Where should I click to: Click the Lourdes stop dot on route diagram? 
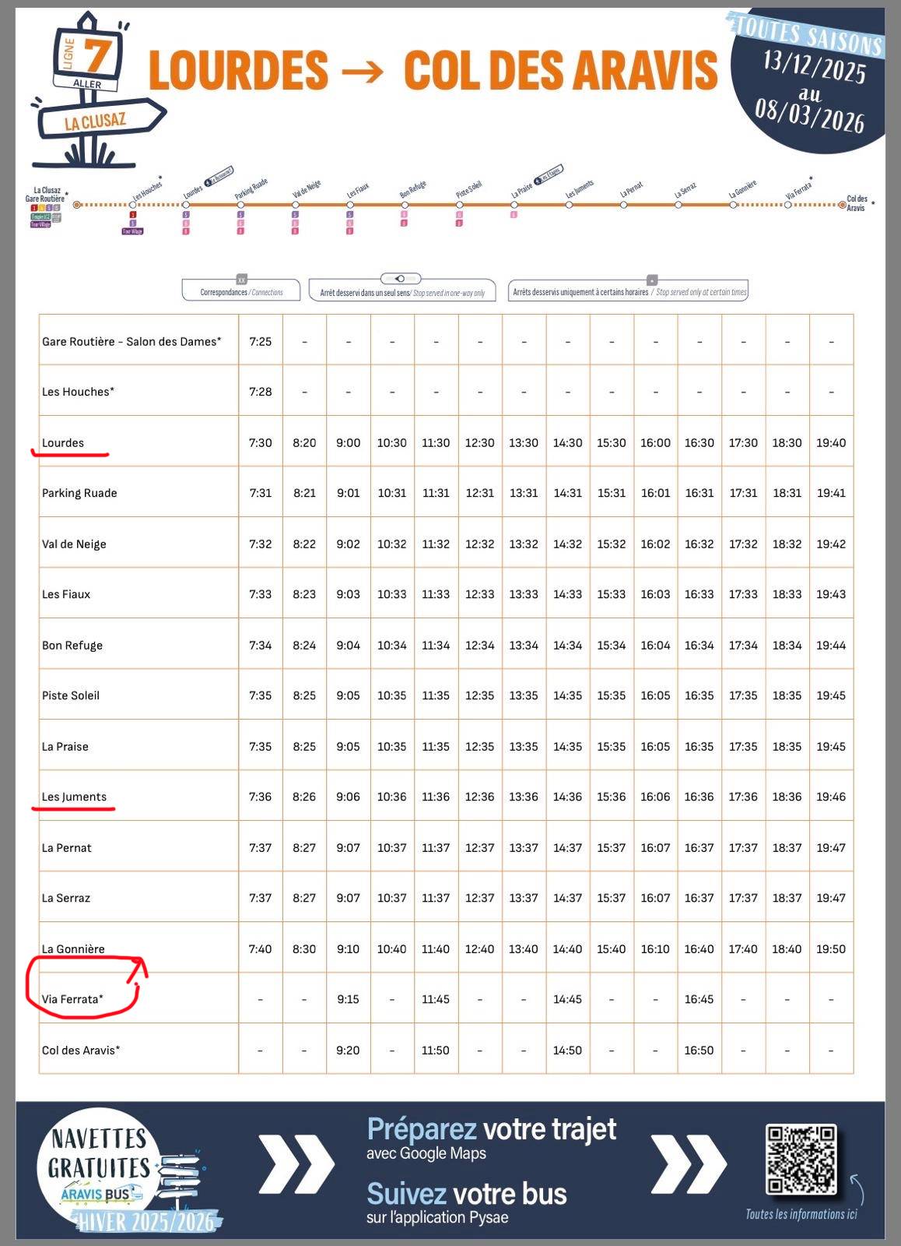tap(186, 205)
